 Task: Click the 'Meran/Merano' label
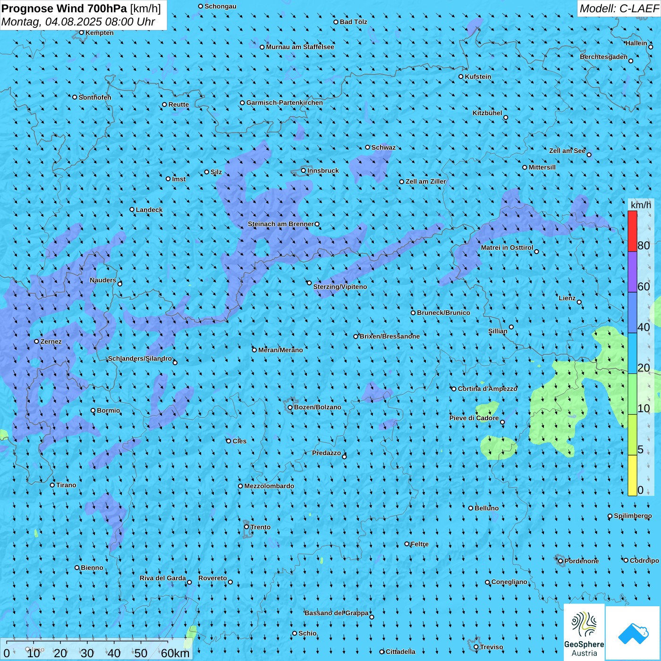tap(280, 350)
